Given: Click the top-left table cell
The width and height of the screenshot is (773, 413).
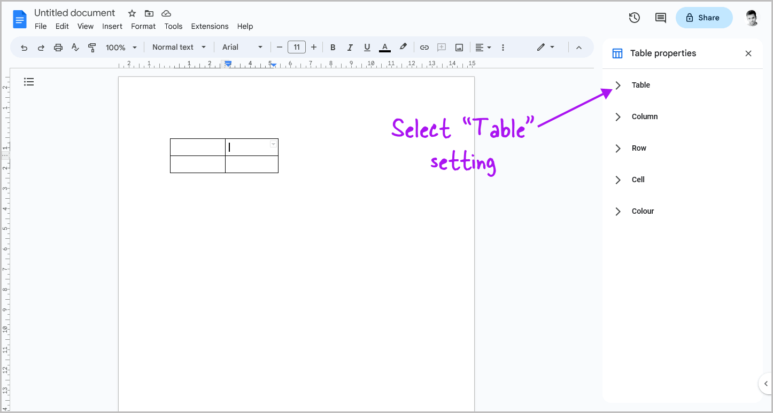Looking at the screenshot, I should point(197,147).
